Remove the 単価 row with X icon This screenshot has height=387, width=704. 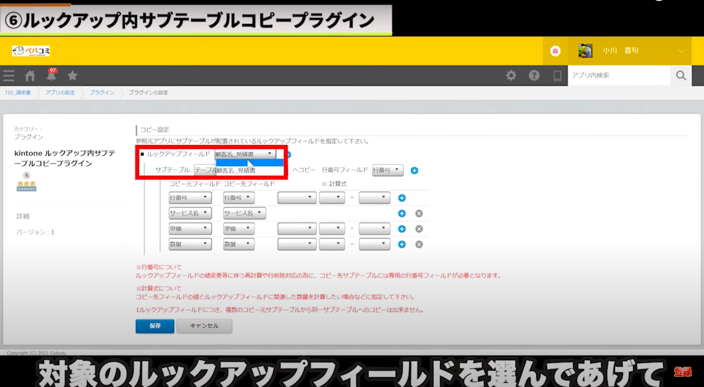pos(419,229)
